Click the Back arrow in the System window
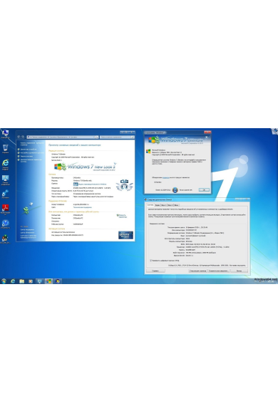The height and width of the screenshot is (413, 278). coord(19,137)
